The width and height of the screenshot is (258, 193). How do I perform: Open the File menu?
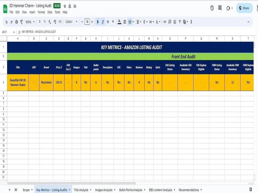coord(11,12)
